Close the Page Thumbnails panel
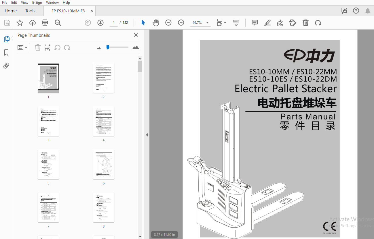 tap(136, 35)
